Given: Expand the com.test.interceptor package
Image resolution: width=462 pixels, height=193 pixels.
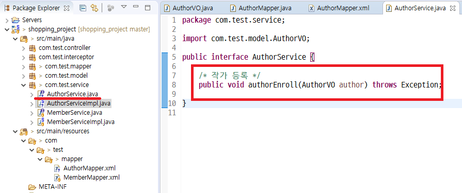Looking at the screenshot, I should [24, 57].
